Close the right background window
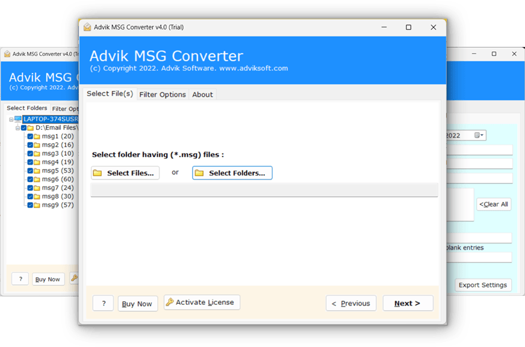This screenshot has width=525, height=347. click(x=514, y=54)
